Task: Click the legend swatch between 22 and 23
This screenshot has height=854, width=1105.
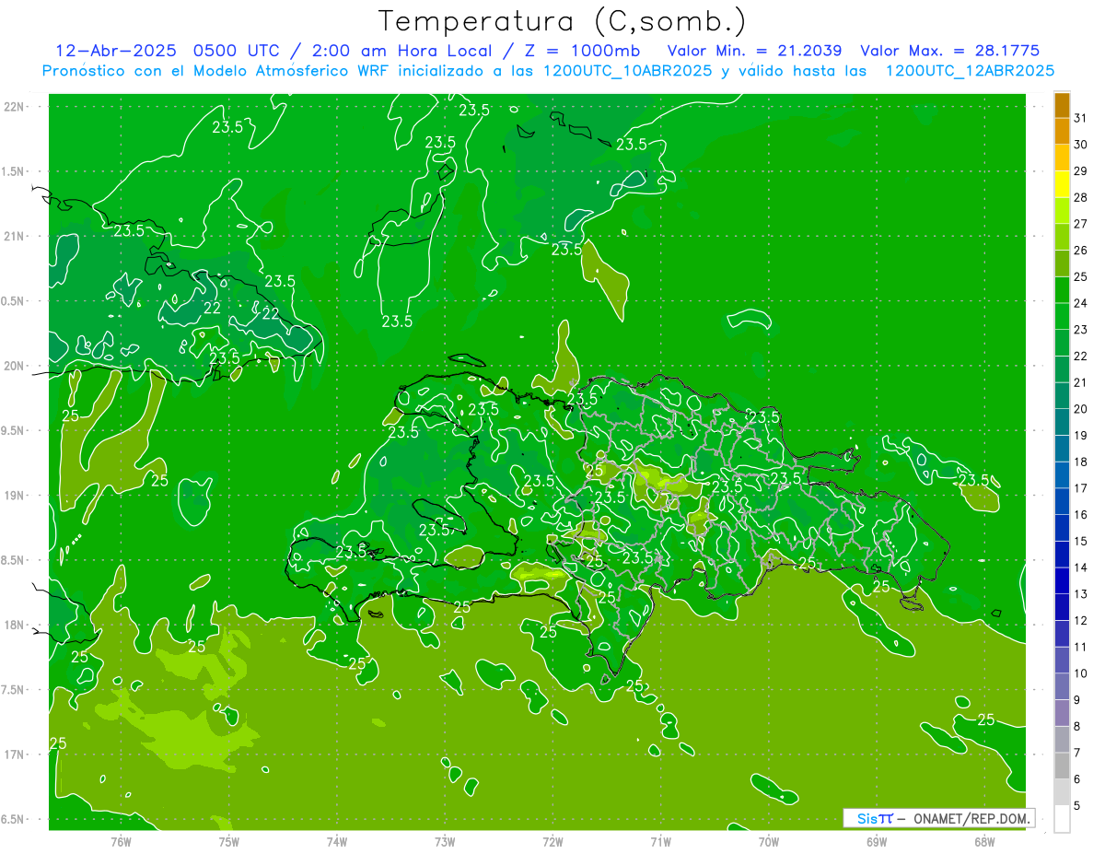Action: point(1062,343)
